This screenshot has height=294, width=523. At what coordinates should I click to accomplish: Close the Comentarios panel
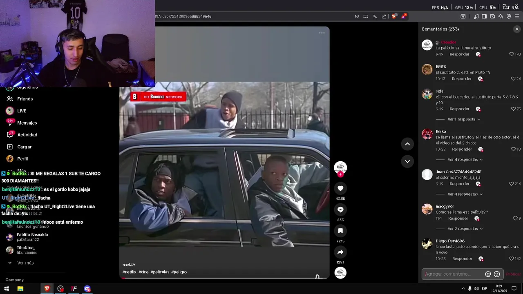pos(517,29)
